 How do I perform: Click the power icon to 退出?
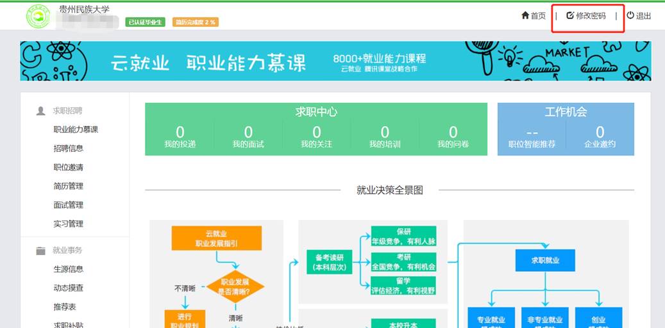tap(630, 15)
